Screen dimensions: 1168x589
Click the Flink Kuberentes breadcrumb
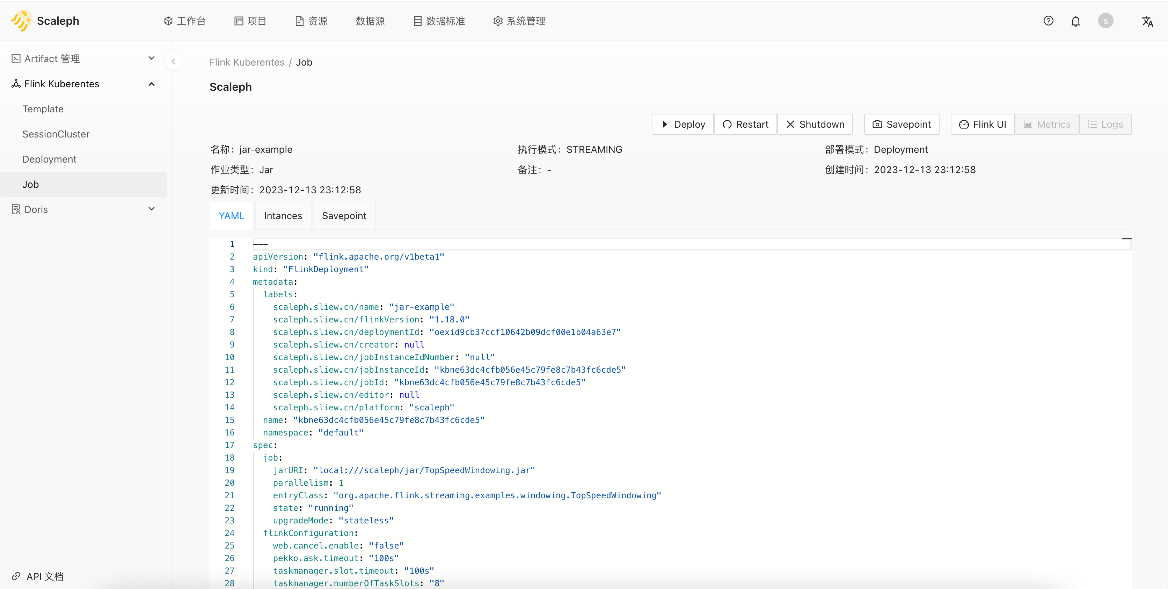247,62
